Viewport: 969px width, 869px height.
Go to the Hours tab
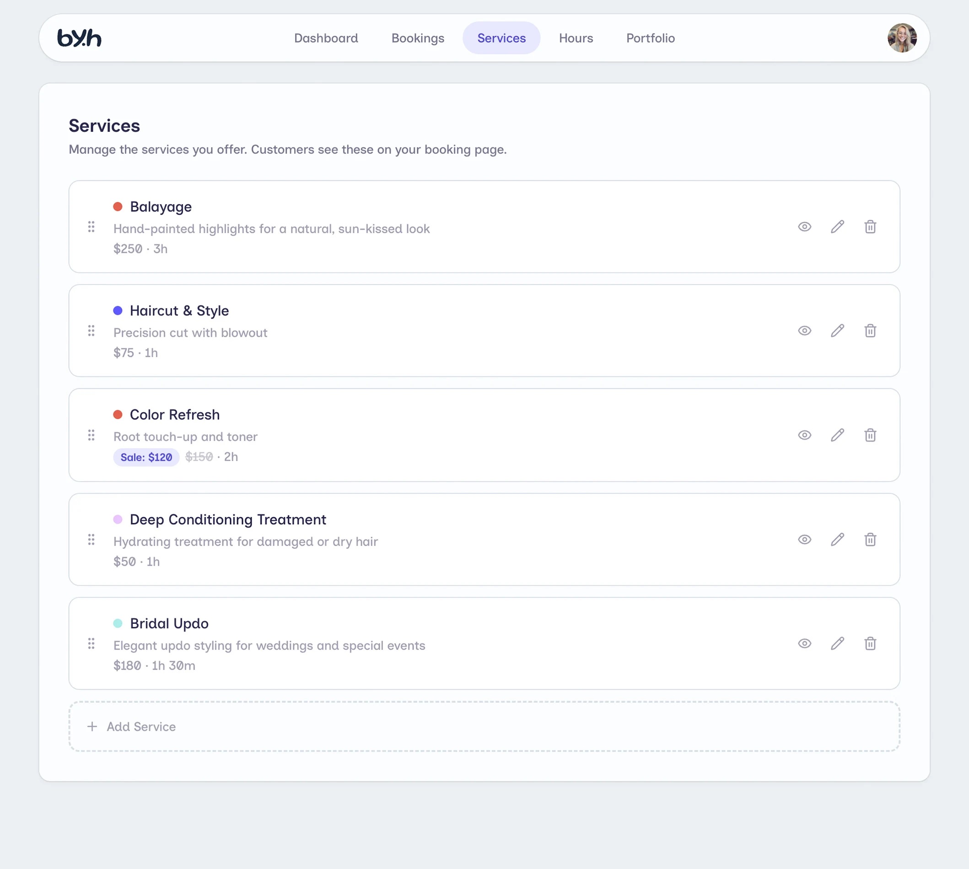click(576, 38)
